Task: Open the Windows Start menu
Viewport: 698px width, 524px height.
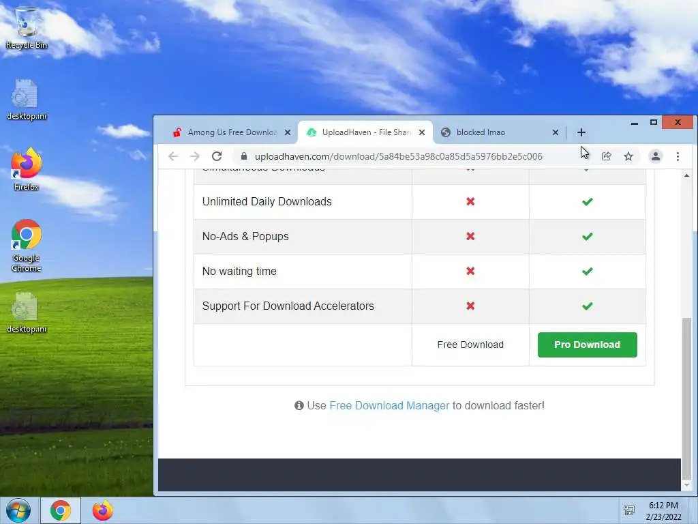Action: tap(18, 510)
